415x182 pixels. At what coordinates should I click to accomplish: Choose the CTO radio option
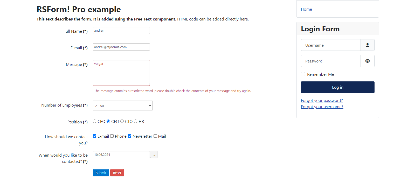122,121
